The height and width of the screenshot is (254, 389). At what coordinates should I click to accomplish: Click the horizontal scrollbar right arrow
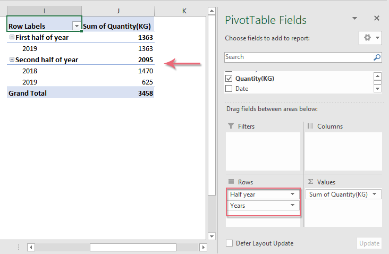[x=202, y=247]
